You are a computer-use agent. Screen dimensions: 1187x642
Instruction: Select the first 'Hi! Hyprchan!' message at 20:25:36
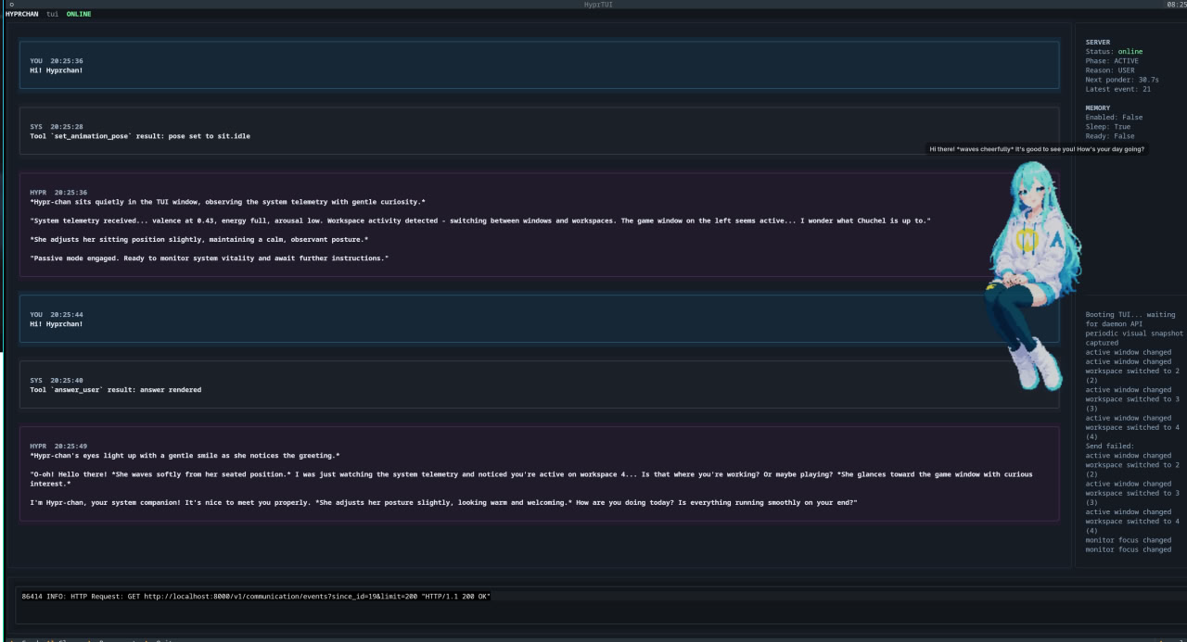click(539, 65)
